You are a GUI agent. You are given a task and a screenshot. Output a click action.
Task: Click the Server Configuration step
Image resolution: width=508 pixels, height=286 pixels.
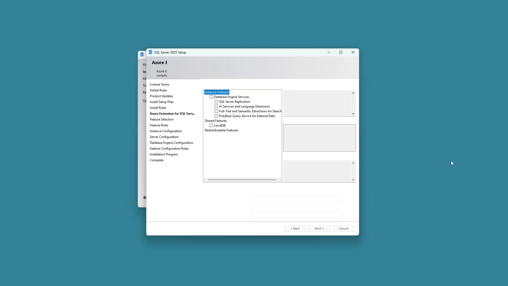(x=164, y=137)
